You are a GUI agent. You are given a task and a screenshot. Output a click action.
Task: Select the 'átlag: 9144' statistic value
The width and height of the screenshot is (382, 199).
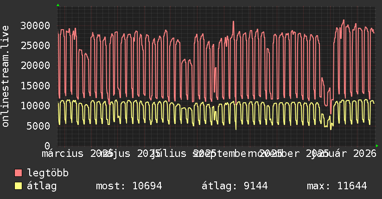tap(235, 187)
